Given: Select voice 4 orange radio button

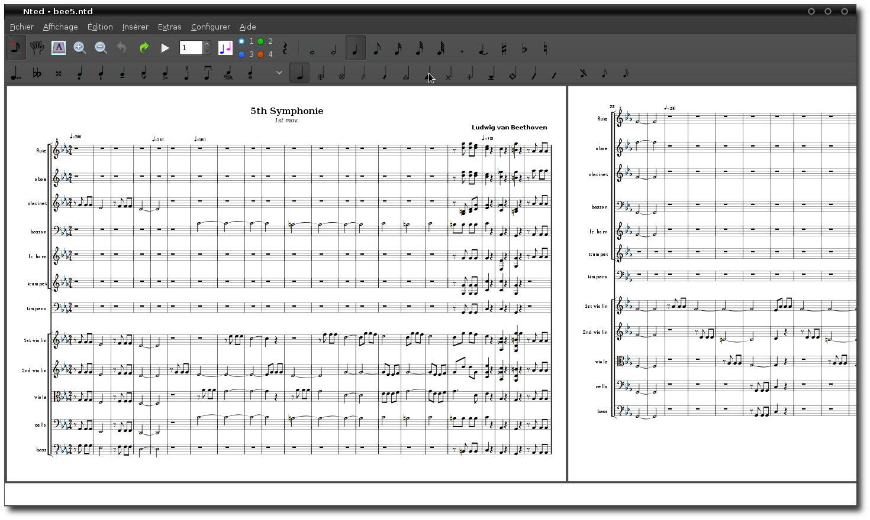Looking at the screenshot, I should [260, 54].
